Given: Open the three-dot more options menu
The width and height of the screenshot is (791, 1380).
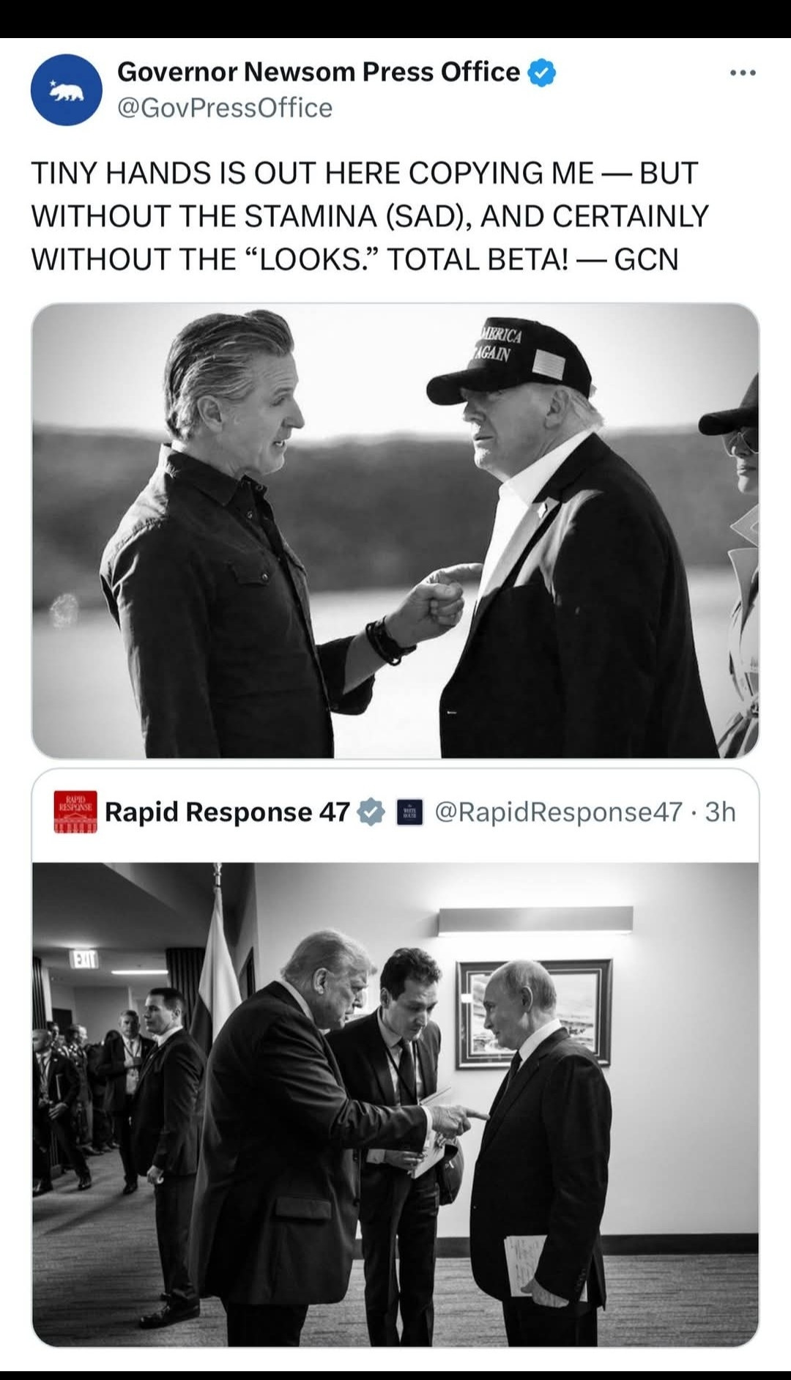Looking at the screenshot, I should click(743, 73).
